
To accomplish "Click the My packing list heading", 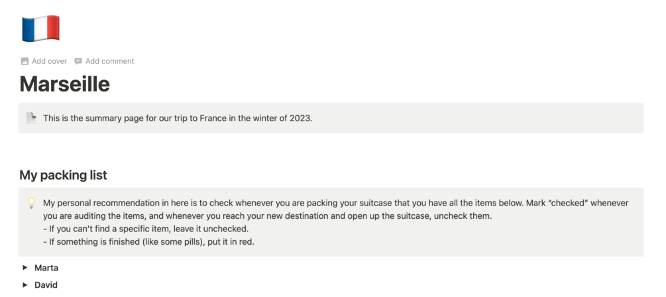I will [63, 175].
